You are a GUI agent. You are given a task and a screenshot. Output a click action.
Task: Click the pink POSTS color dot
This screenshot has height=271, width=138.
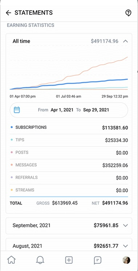click(12, 152)
